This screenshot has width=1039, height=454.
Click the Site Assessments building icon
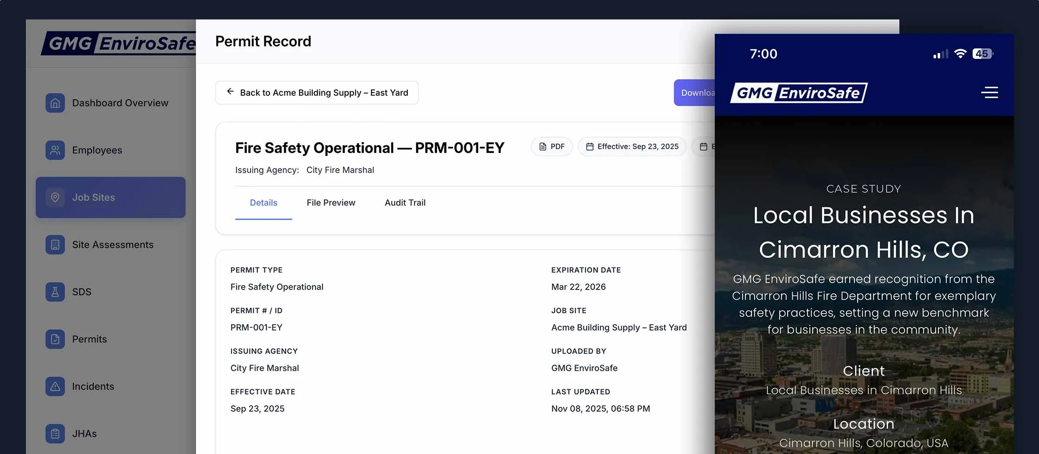(55, 245)
